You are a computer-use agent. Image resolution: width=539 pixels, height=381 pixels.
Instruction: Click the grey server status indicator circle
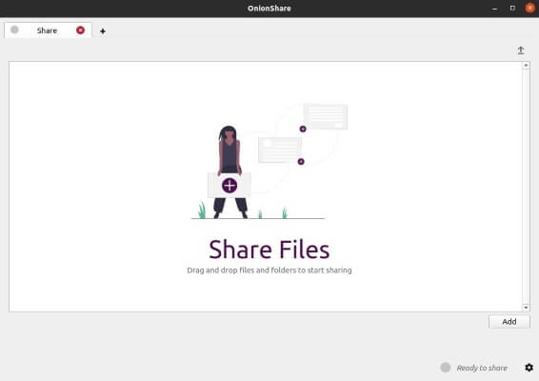pyautogui.click(x=445, y=368)
